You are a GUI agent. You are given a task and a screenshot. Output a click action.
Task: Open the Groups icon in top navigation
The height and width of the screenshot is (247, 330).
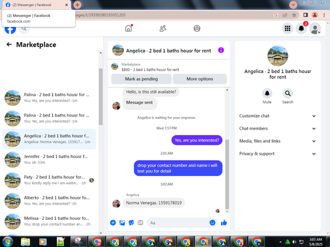pyautogui.click(x=197, y=28)
